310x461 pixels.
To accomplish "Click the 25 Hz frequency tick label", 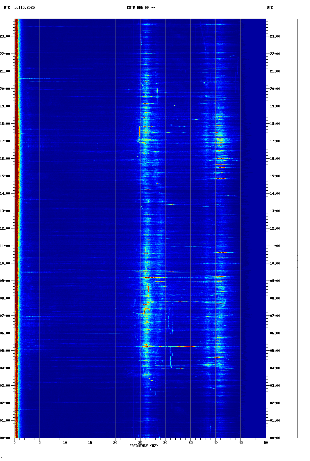I will coord(140,443).
